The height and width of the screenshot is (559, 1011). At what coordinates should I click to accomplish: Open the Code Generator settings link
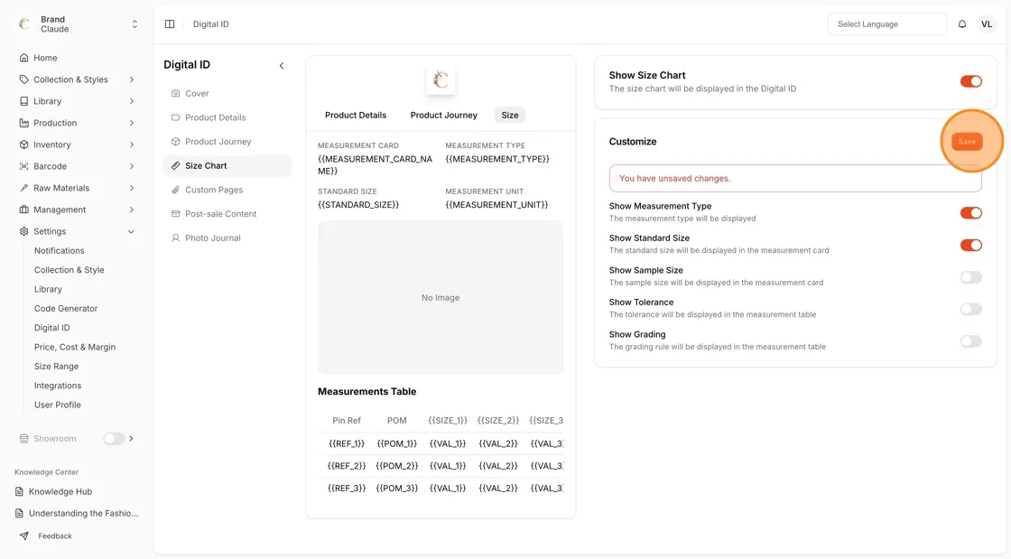coord(66,309)
